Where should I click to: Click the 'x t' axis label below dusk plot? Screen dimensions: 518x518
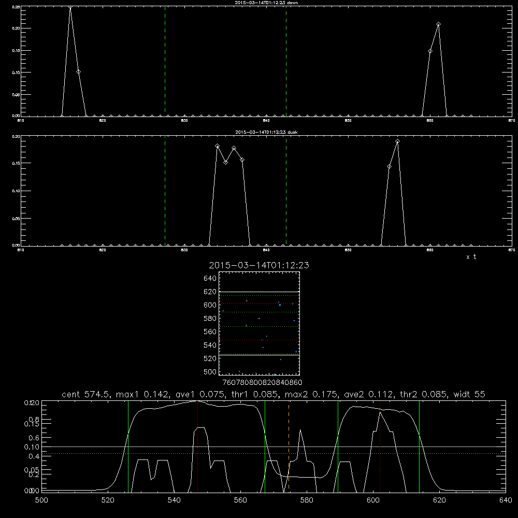tap(471, 257)
